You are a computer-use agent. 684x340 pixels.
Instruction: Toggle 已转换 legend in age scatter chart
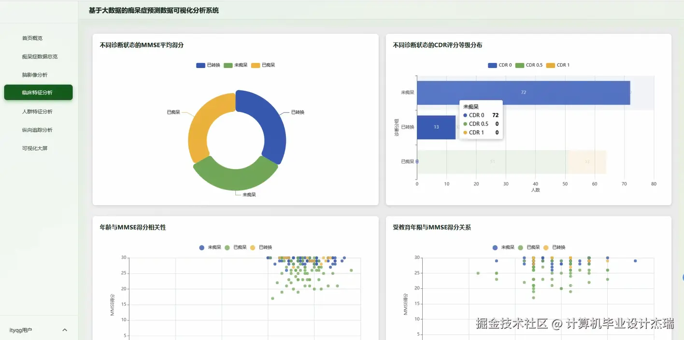click(261, 247)
